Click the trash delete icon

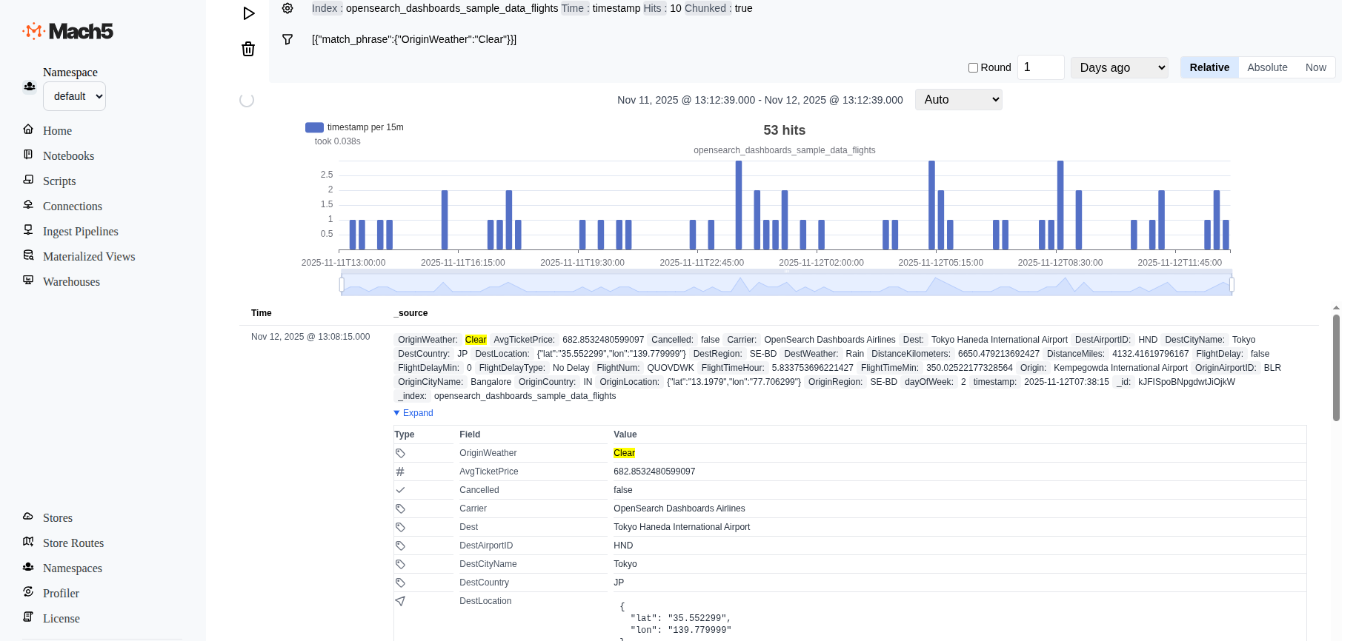click(248, 49)
